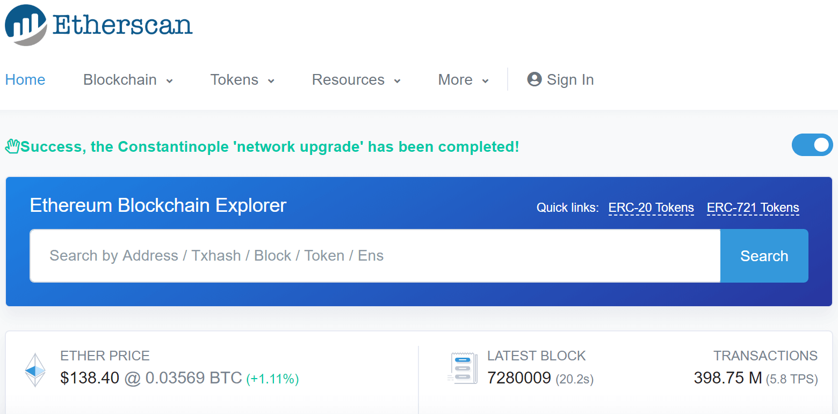Click the clapping hands icon in announcement

tap(12, 146)
